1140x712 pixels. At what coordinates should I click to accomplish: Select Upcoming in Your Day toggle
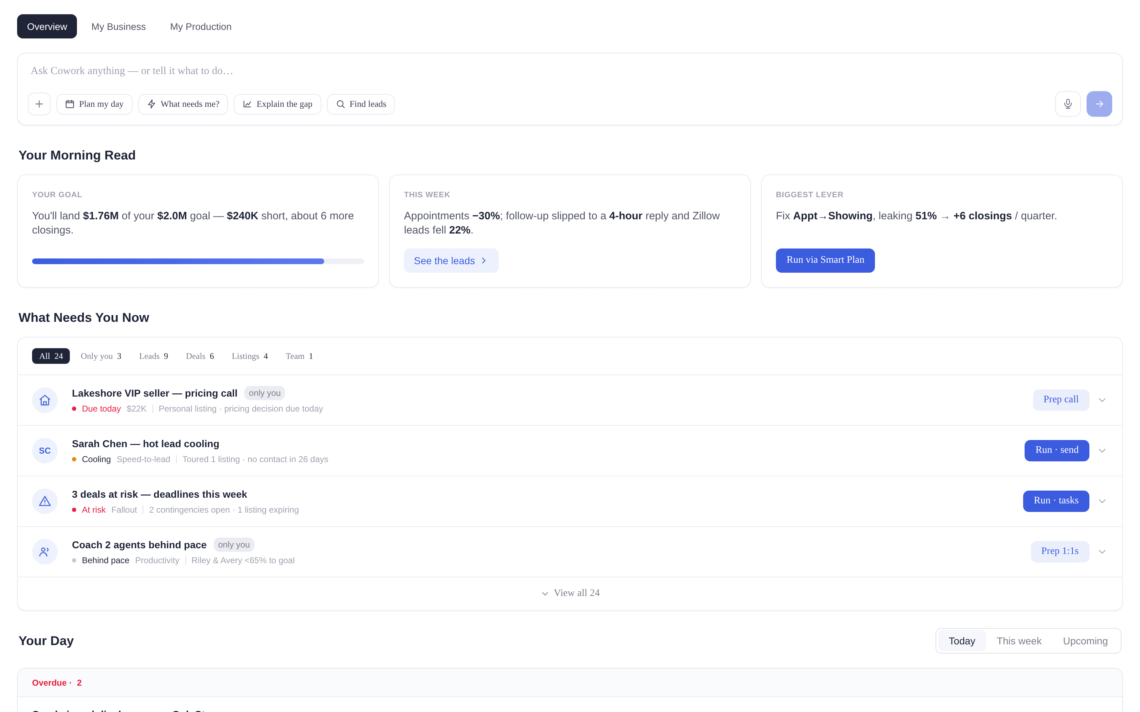[x=1085, y=641]
